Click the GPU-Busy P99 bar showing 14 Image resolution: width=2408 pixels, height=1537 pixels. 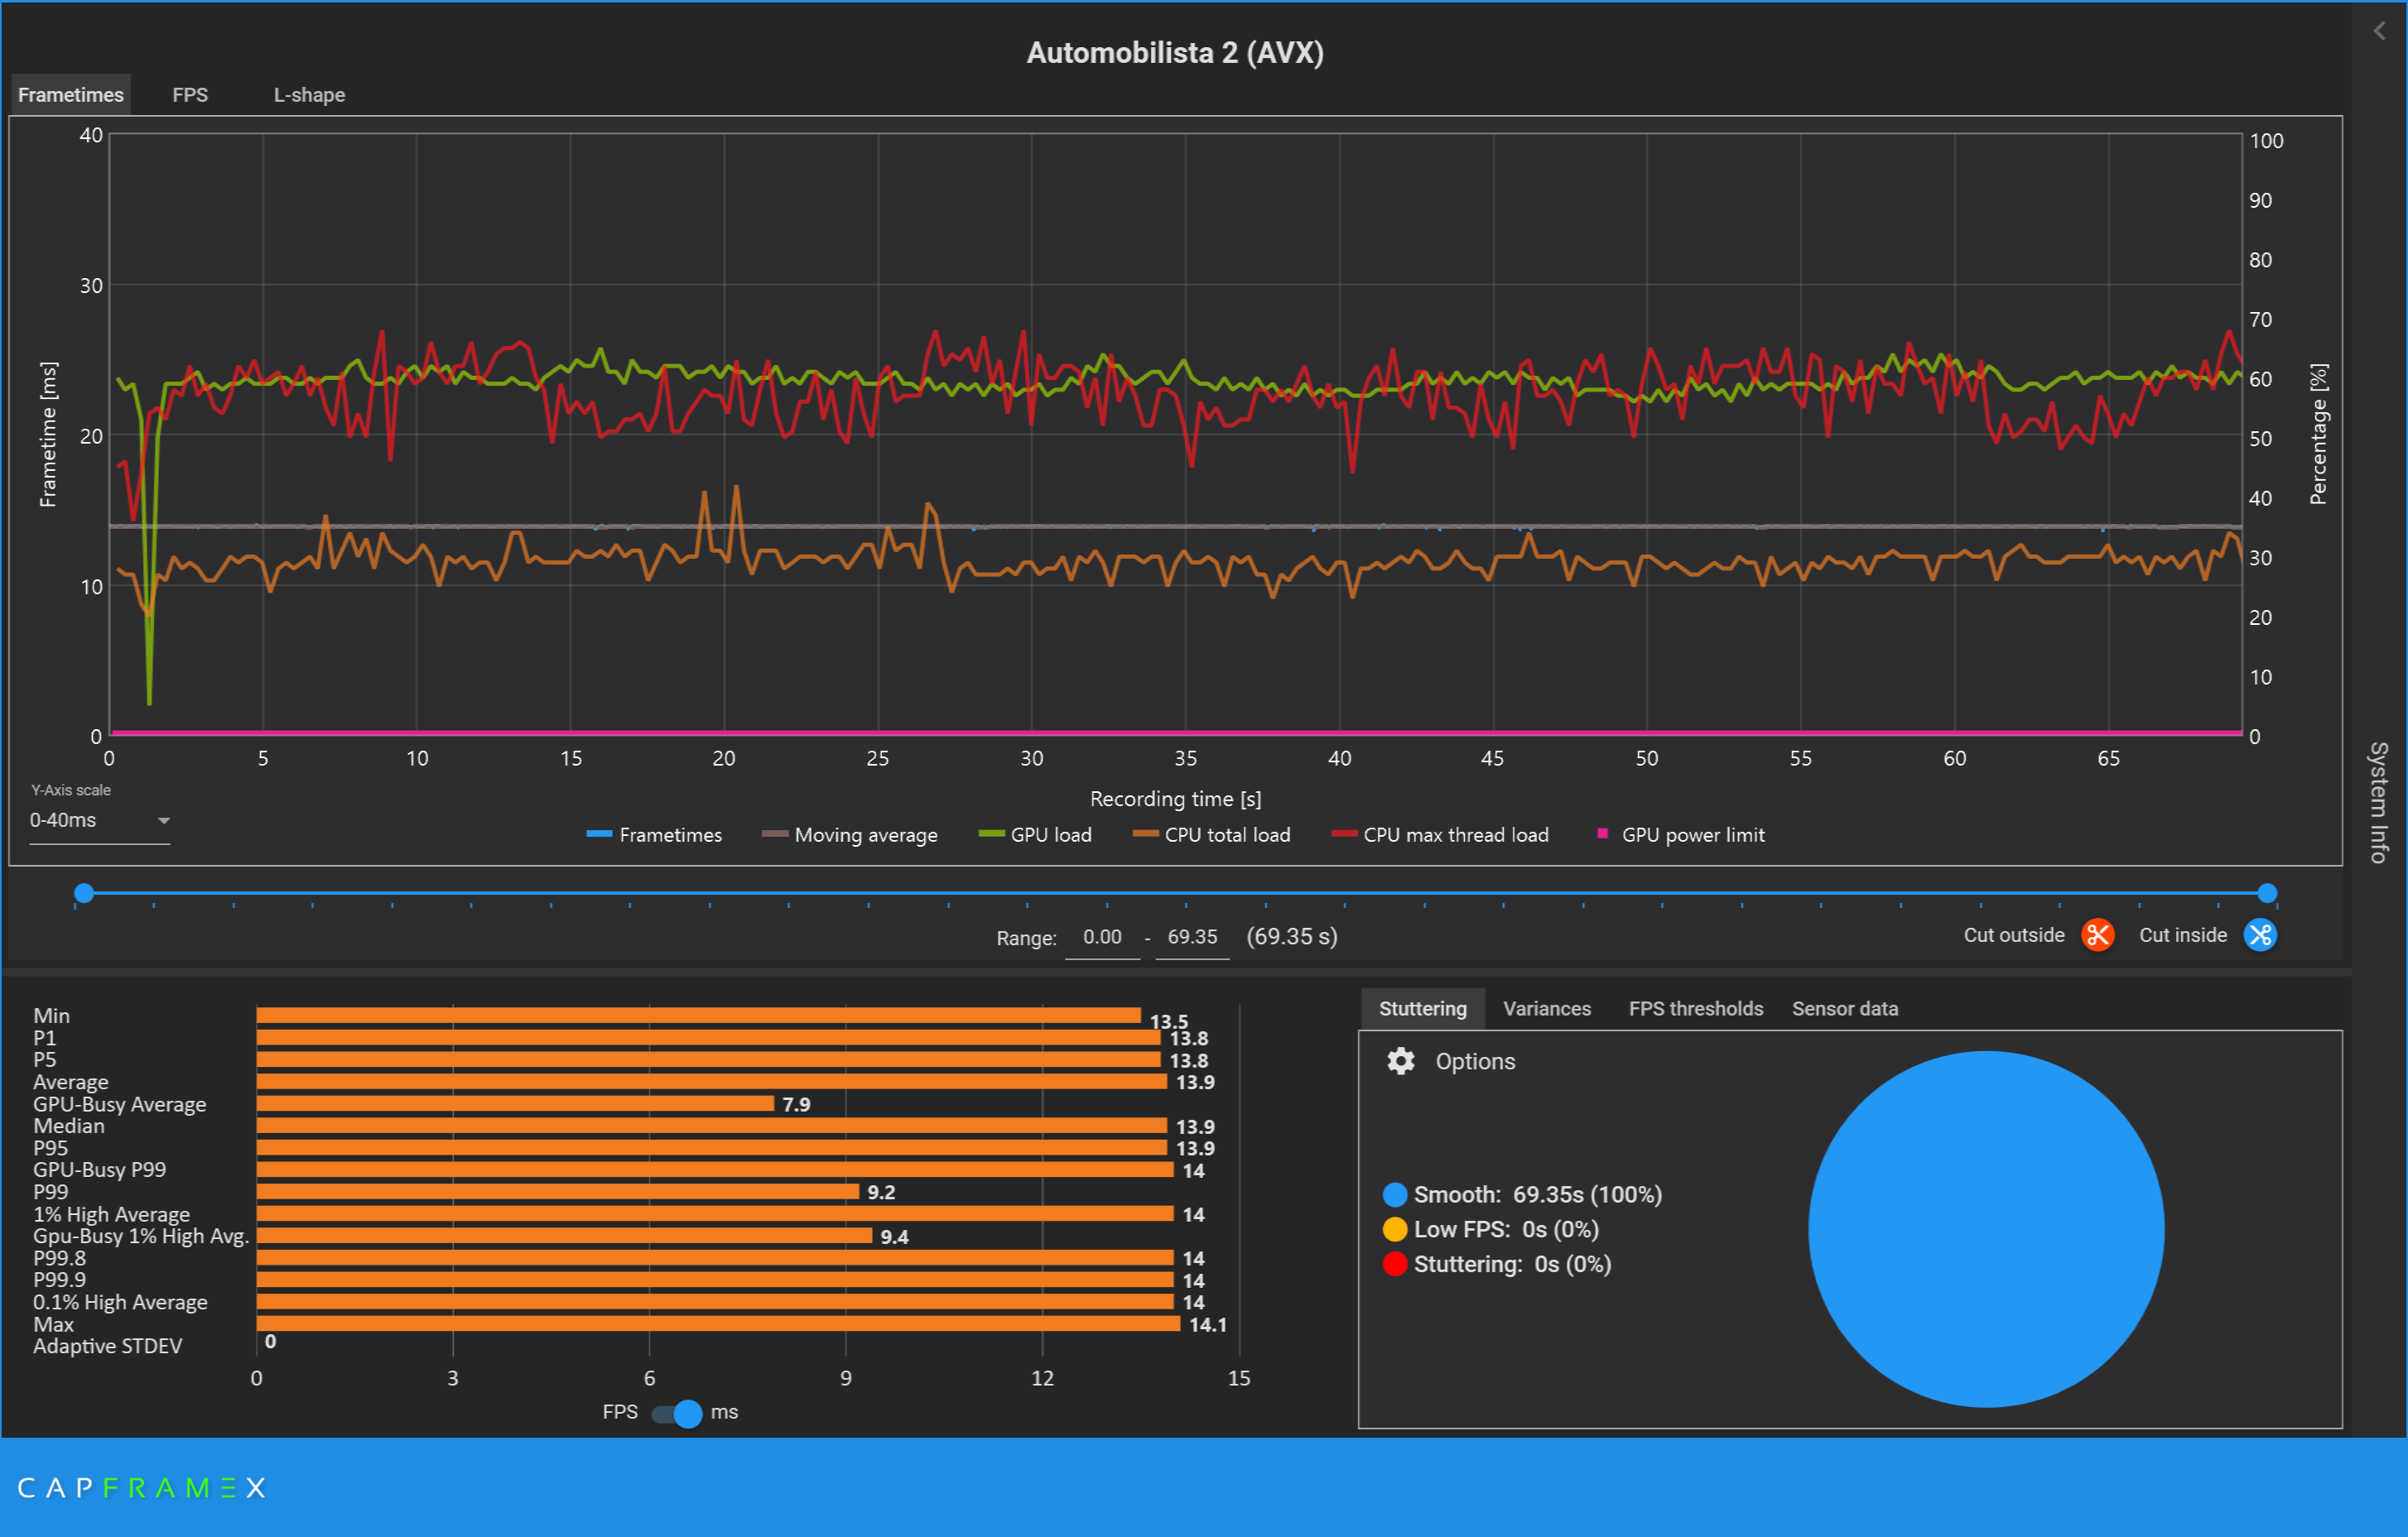point(715,1170)
